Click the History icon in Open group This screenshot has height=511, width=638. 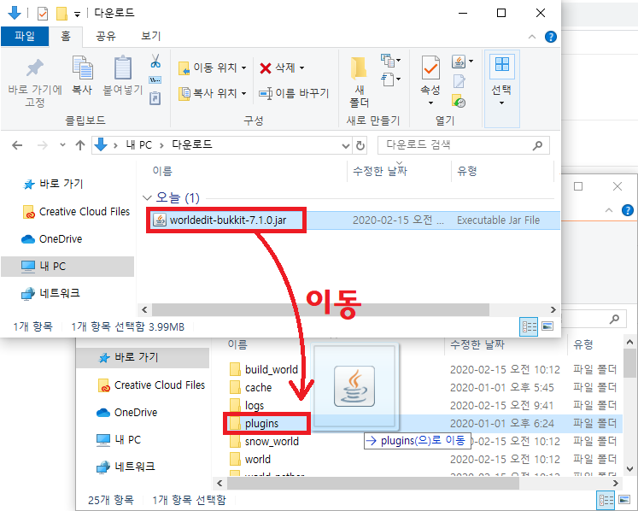[459, 101]
